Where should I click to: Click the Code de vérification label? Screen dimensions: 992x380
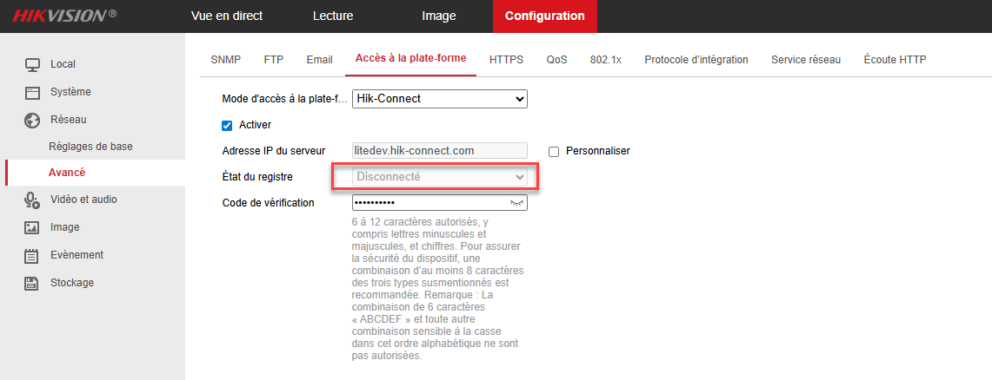click(269, 203)
